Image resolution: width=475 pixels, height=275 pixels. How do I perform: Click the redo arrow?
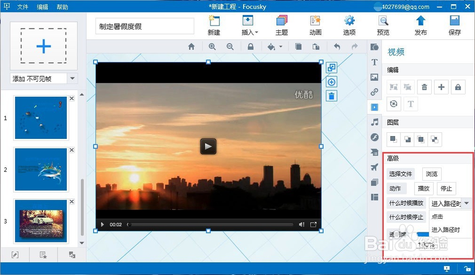(354, 46)
